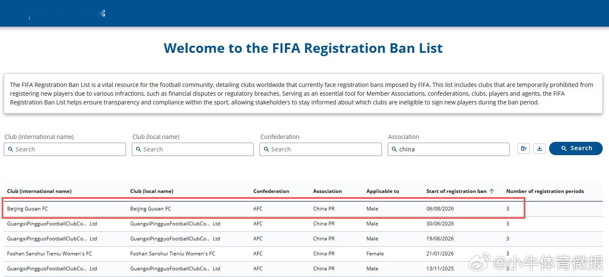Sort by Club (international name) column header
This screenshot has width=609, height=277.
pos(39,191)
